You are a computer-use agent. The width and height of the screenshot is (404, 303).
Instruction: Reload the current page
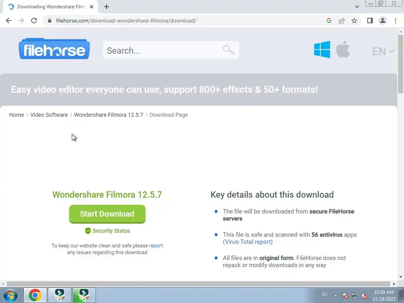34,21
